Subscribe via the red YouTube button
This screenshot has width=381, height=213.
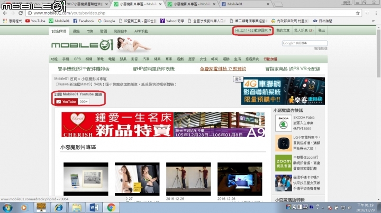(66, 102)
